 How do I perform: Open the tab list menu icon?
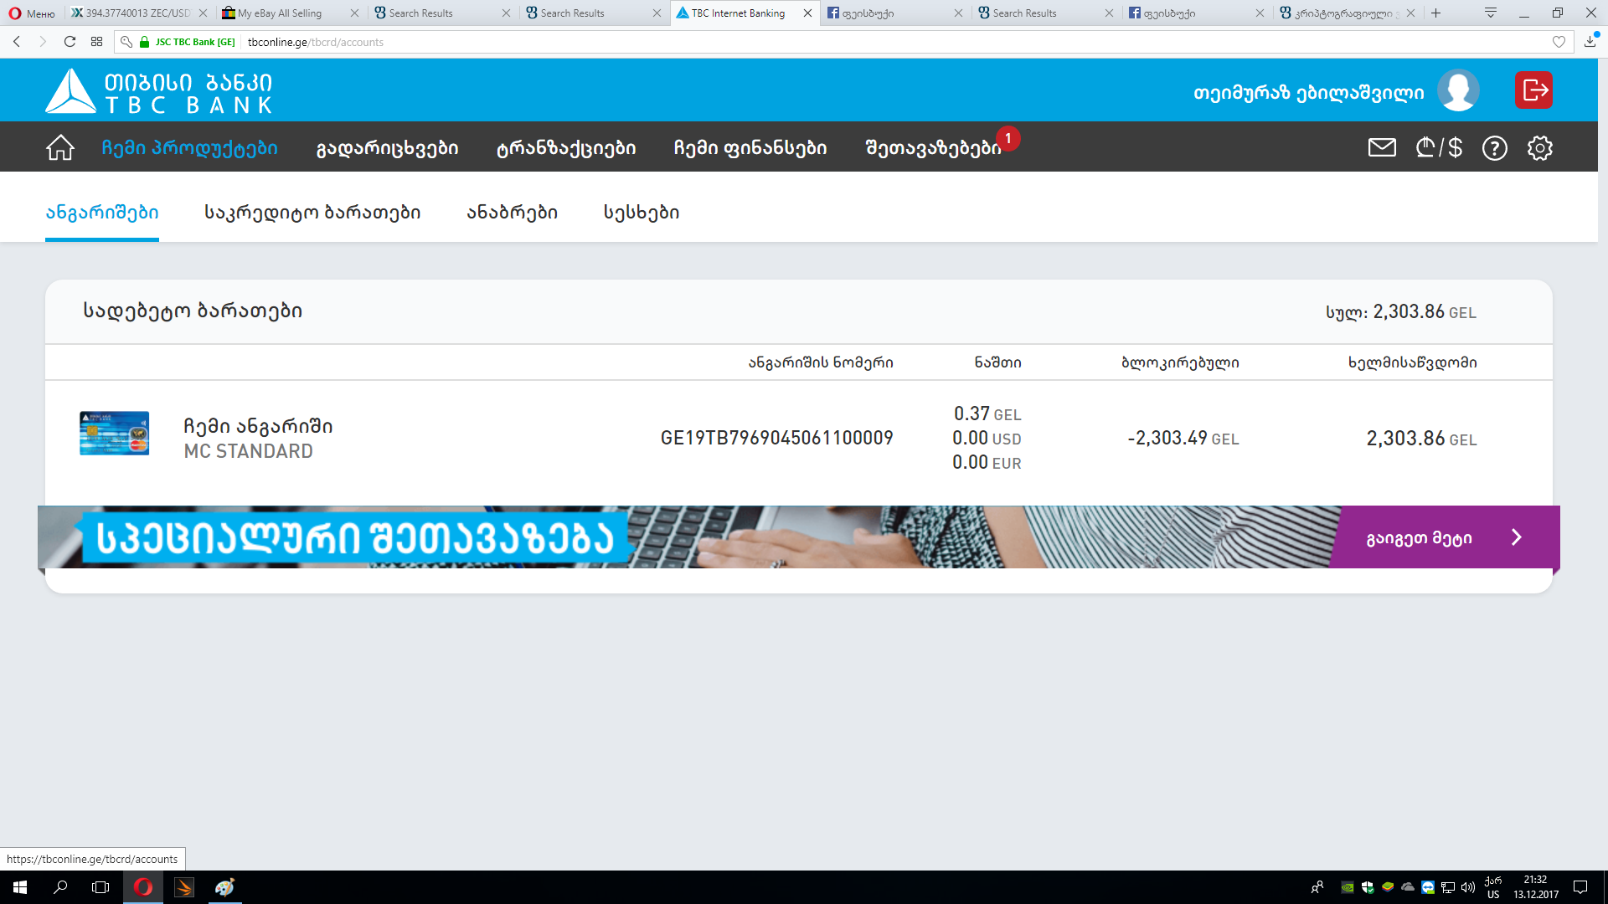1491,13
